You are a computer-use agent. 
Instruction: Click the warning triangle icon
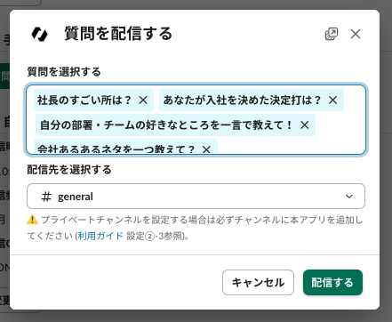(x=33, y=220)
